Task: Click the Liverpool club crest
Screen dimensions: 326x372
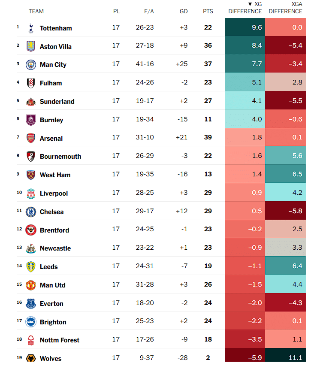Action: (x=30, y=193)
